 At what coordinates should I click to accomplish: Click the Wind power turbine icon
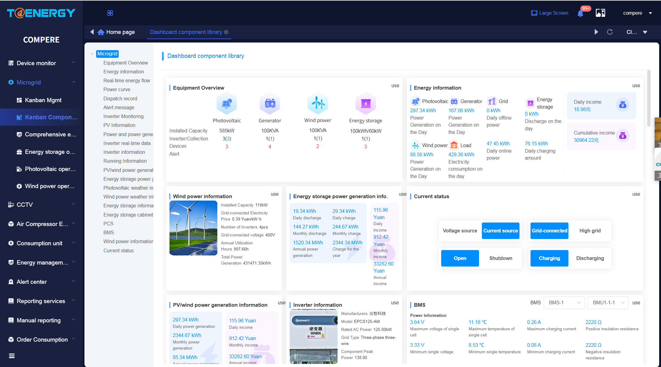[x=318, y=103]
